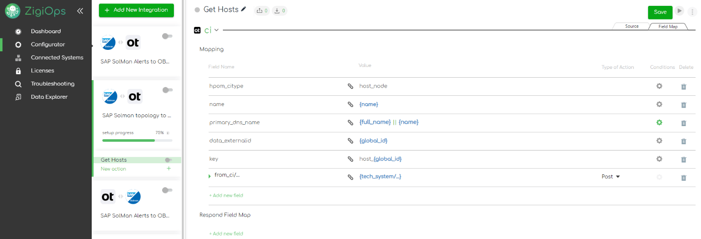The image size is (701, 239).
Task: Delete data_externalid mapping row
Action: tap(684, 141)
